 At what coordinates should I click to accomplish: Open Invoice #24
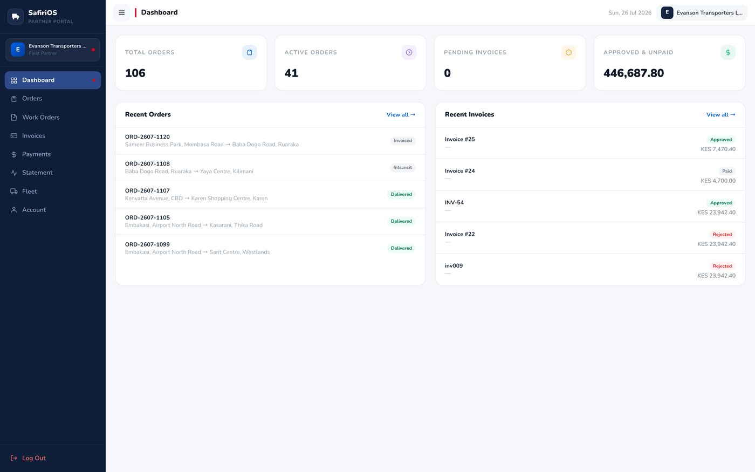[x=590, y=175]
